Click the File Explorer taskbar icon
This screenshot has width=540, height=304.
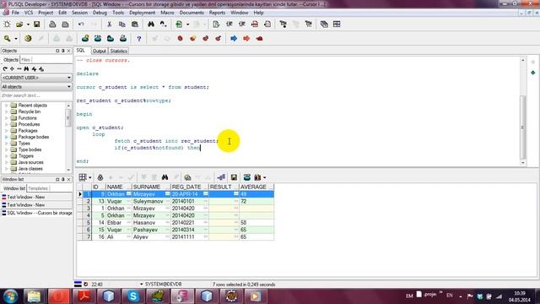[x=34, y=296]
